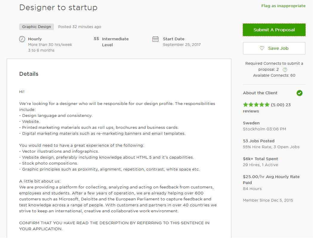
Task: Click the green verified client checkmark badge
Action: [299, 93]
